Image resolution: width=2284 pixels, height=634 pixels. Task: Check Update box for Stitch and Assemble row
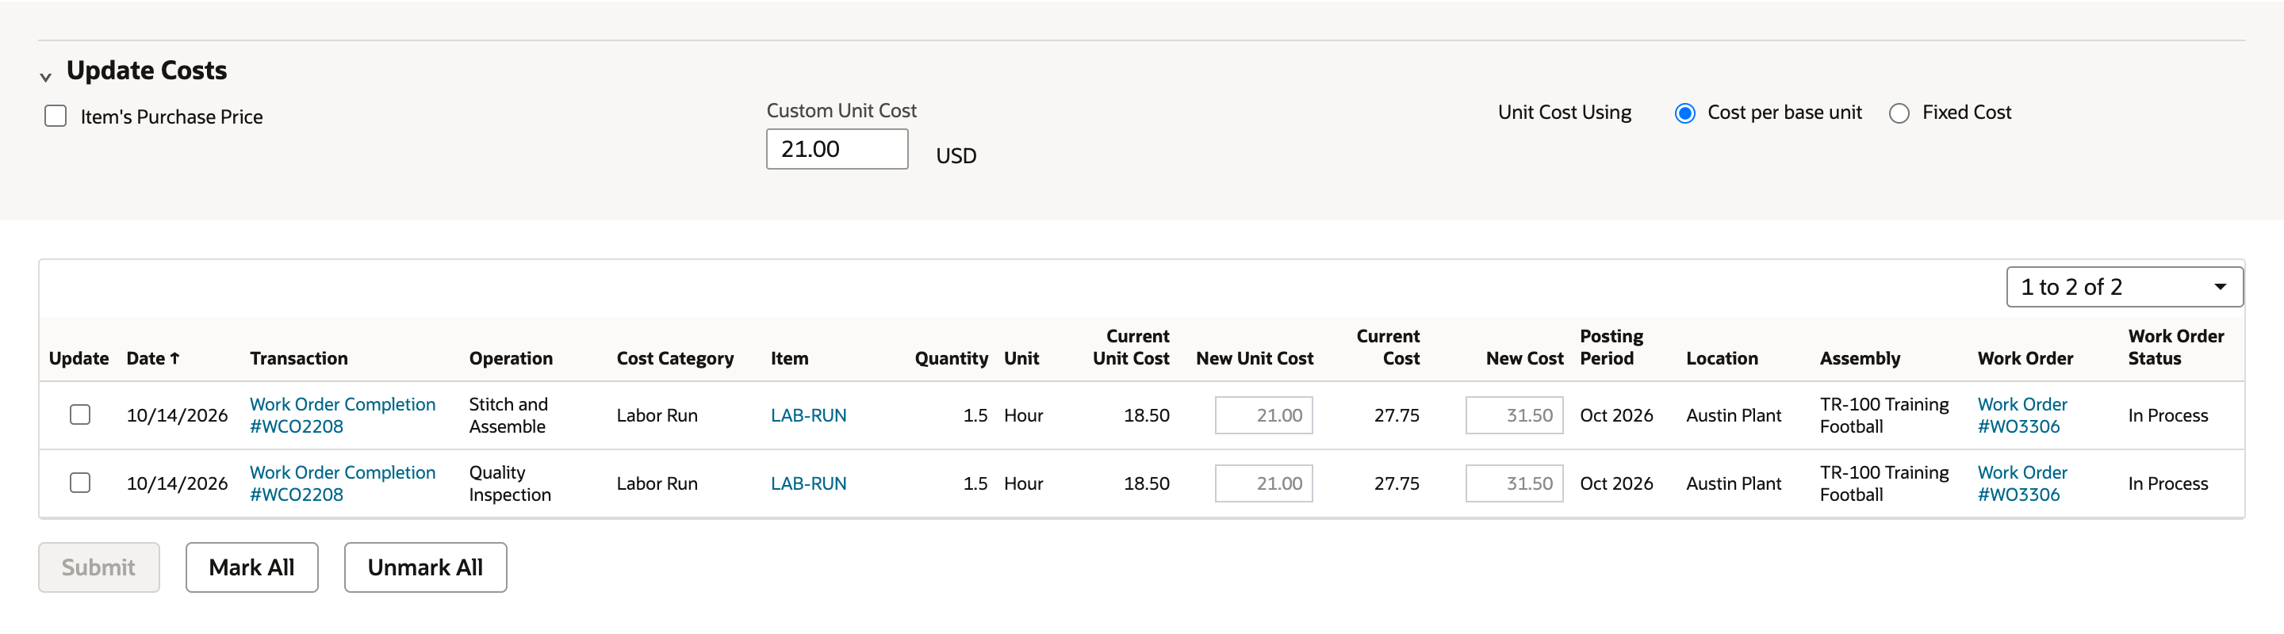(80, 414)
